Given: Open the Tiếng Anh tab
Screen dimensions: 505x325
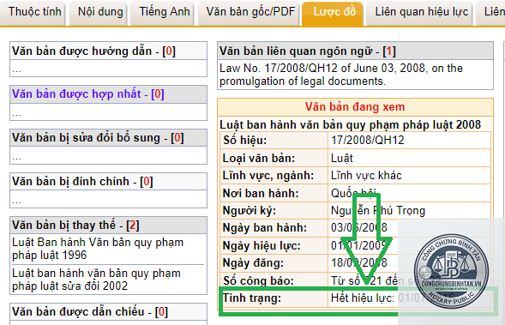Looking at the screenshot, I should click(162, 12).
